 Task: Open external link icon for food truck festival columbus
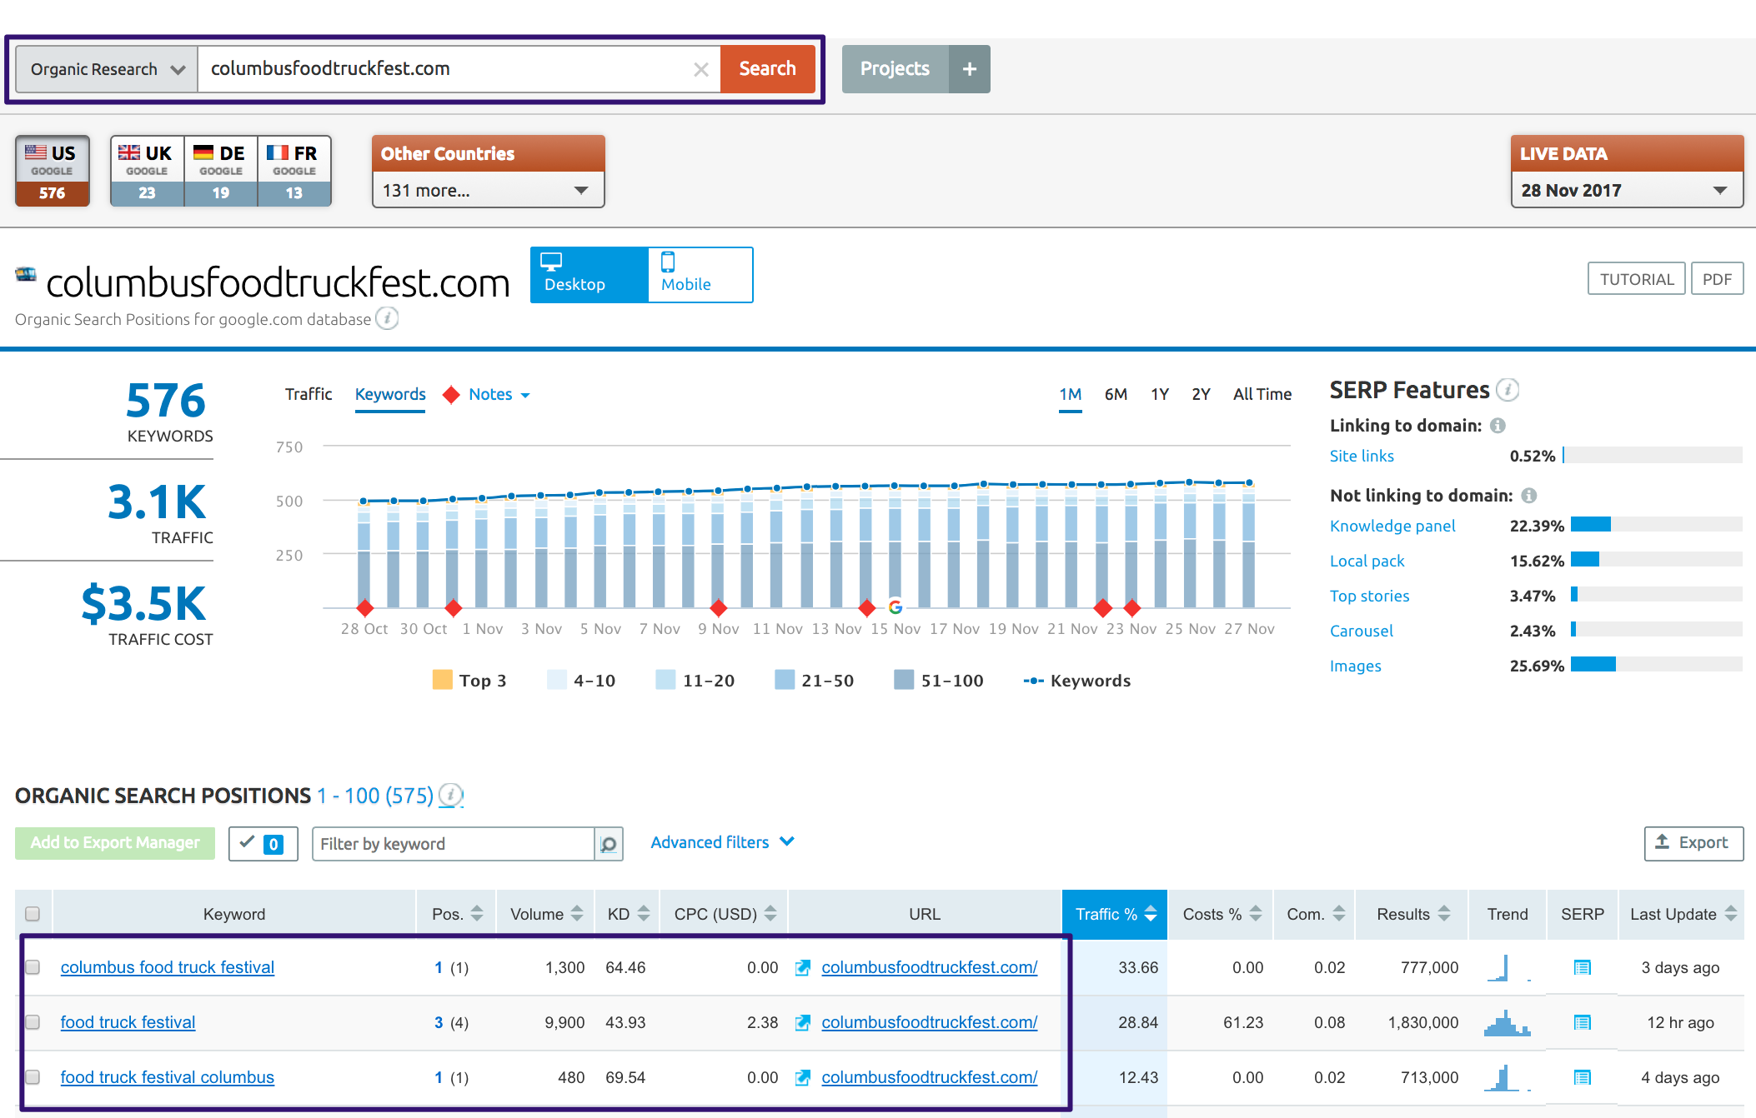[x=803, y=1077]
